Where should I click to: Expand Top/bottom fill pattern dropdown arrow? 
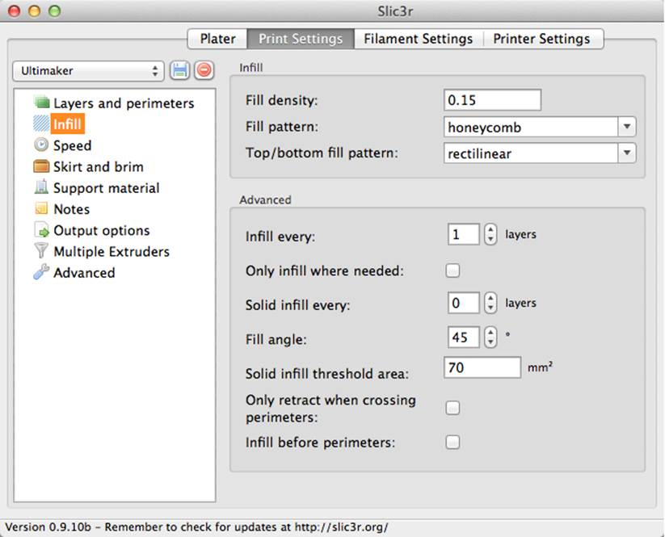(x=627, y=153)
